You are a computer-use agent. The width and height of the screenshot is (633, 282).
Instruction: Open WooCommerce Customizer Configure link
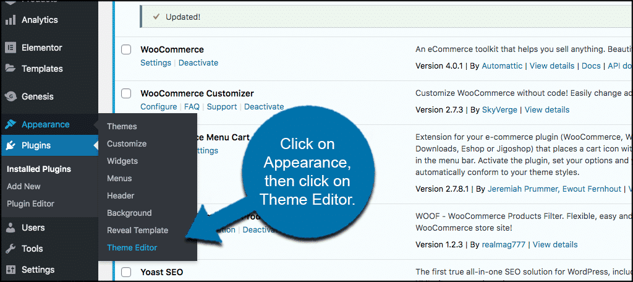159,107
